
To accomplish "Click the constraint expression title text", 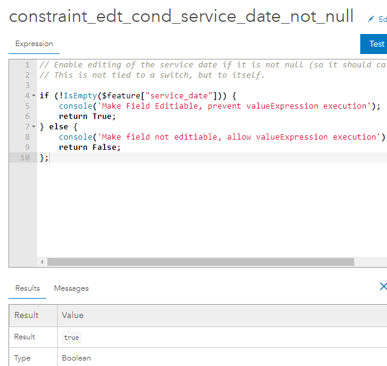I will (181, 17).
